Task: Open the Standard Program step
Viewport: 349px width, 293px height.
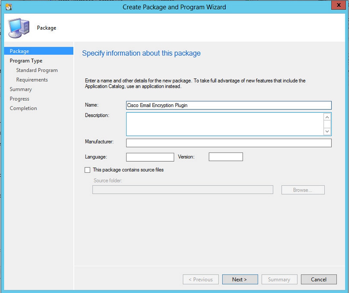Action: pyautogui.click(x=36, y=70)
